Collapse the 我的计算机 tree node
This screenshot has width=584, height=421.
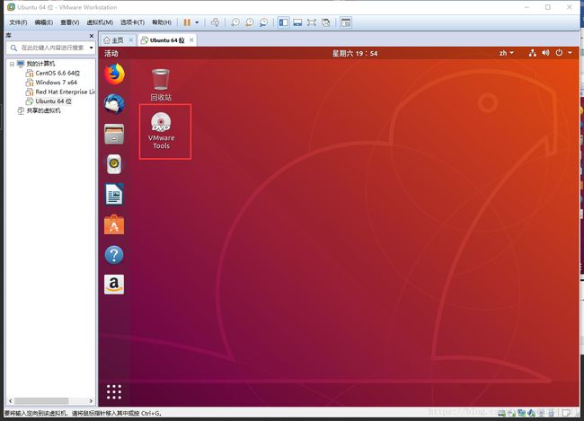pos(12,64)
